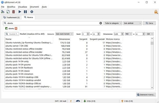Select the Ricerca tab
This screenshot has width=159, height=103.
[x=29, y=17]
